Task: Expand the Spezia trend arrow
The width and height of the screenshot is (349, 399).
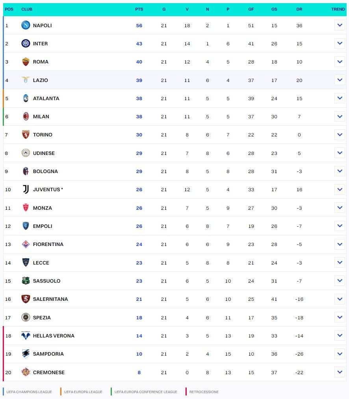Action: tap(340, 317)
